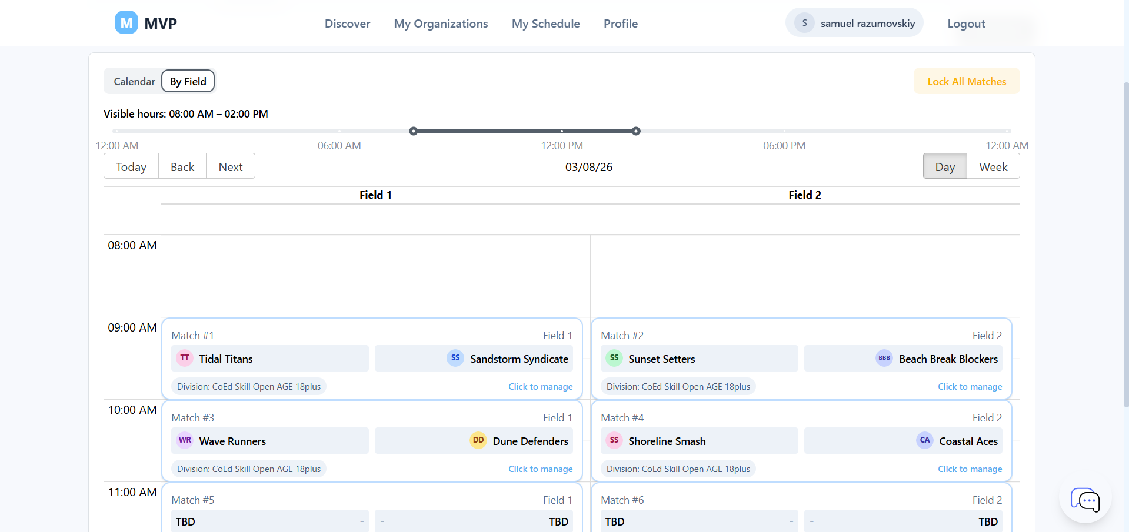Click the 09:00 AM time label
This screenshot has width=1129, height=532.
132,327
